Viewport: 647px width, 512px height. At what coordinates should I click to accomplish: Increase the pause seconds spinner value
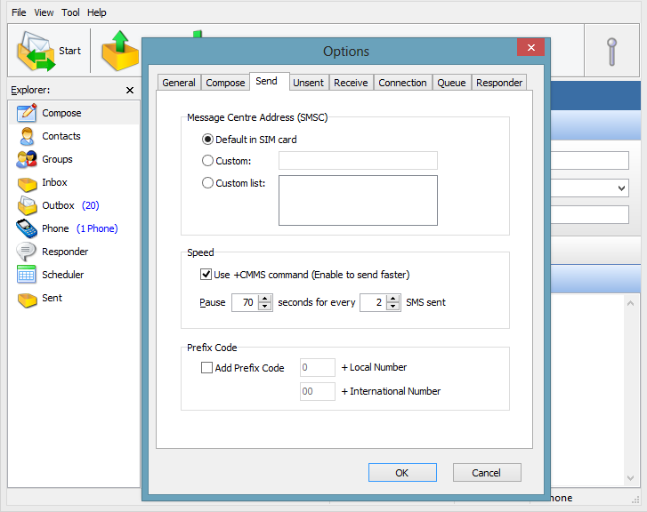click(264, 298)
